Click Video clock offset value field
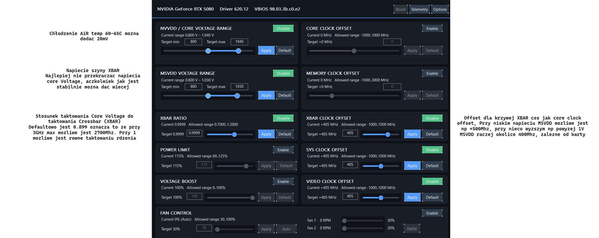The height and width of the screenshot is (238, 599). click(350, 196)
